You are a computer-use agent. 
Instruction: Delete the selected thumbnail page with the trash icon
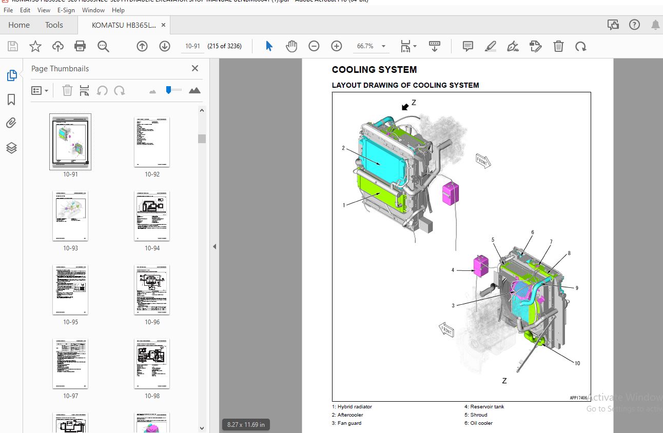[x=67, y=91]
